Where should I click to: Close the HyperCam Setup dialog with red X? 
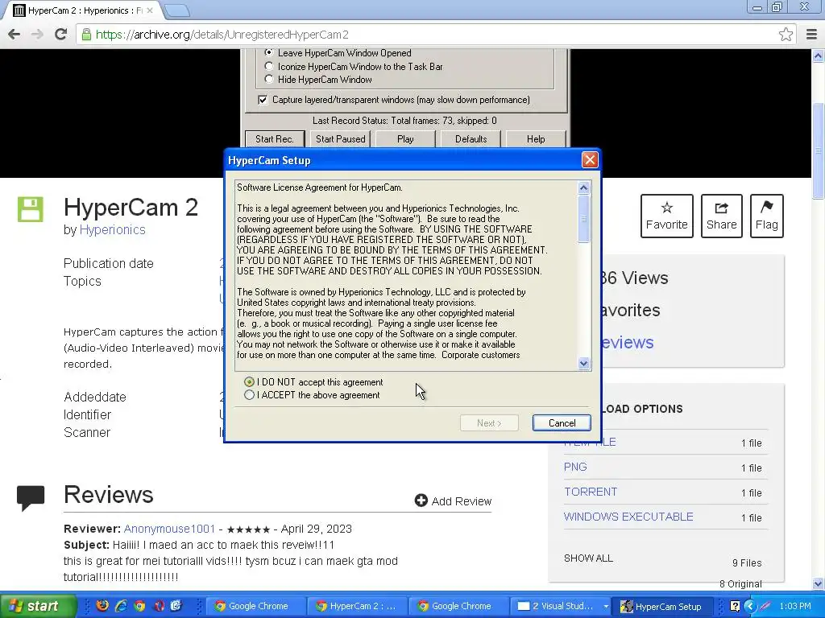(589, 160)
